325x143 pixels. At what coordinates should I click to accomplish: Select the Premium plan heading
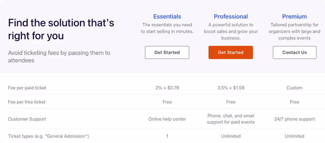(295, 16)
